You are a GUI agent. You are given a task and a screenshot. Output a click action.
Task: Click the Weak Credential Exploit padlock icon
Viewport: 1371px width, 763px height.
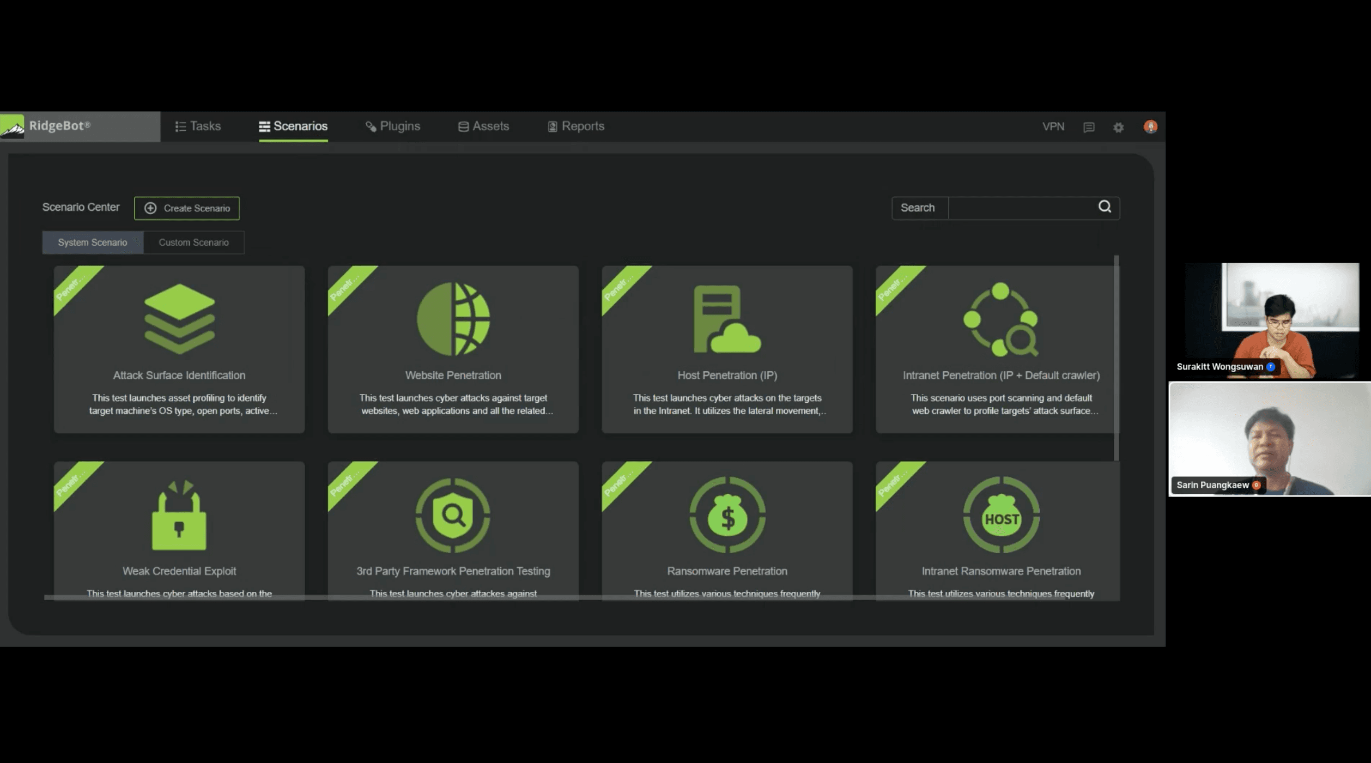(x=179, y=516)
